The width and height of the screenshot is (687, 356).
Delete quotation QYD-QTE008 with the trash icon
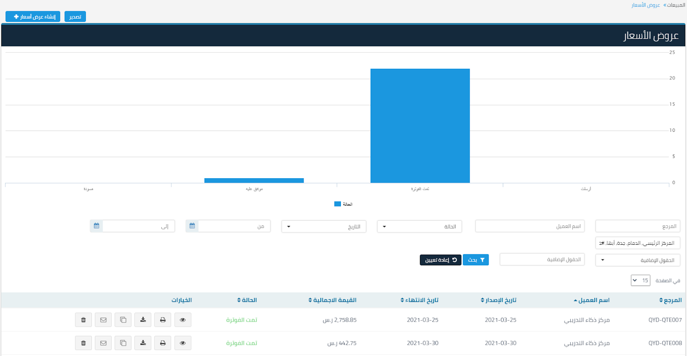[83, 343]
